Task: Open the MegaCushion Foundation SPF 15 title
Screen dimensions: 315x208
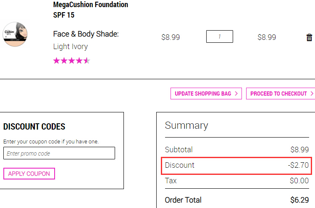Action: click(x=91, y=10)
